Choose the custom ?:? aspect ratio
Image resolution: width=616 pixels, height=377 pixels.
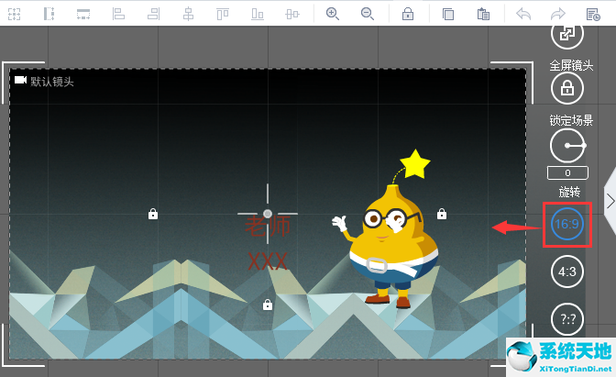567,318
